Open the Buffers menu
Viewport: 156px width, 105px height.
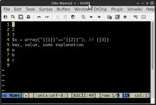click(x=64, y=9)
